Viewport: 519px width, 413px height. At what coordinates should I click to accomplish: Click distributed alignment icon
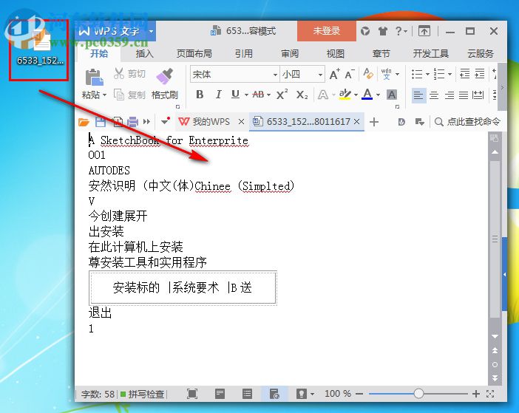tap(478, 95)
